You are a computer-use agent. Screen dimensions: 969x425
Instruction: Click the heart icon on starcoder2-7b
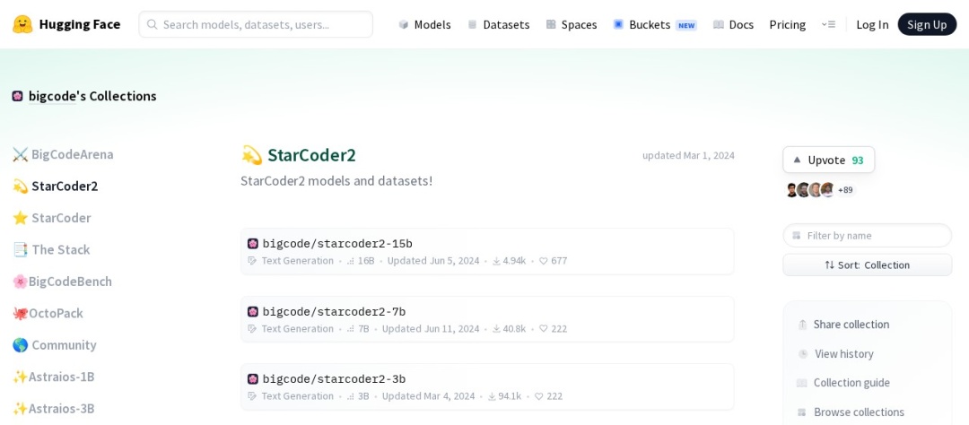pyautogui.click(x=543, y=329)
